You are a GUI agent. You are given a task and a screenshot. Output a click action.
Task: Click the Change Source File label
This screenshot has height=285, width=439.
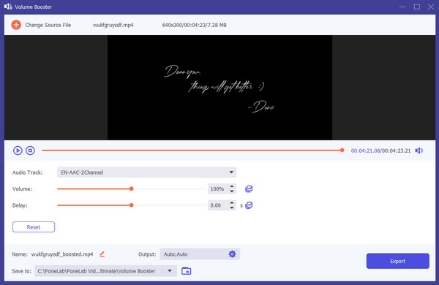pos(48,25)
